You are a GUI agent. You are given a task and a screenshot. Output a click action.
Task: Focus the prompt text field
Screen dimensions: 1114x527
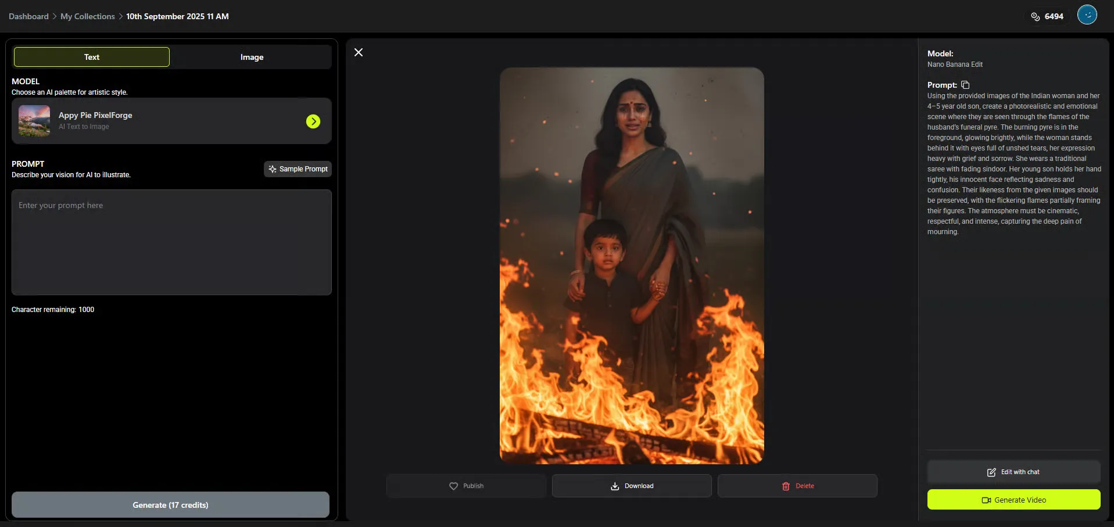coord(171,242)
